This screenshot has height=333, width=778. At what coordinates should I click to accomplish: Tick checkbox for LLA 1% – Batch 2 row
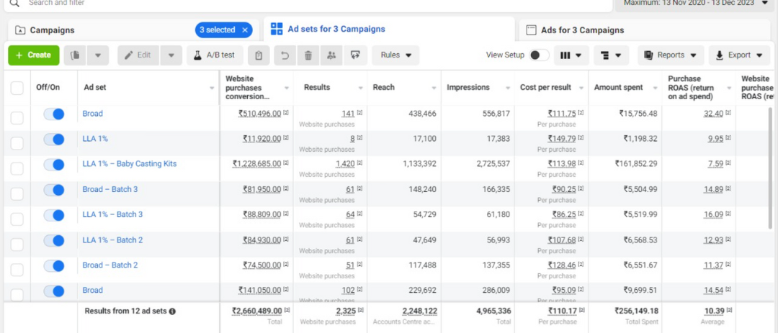[x=17, y=245]
